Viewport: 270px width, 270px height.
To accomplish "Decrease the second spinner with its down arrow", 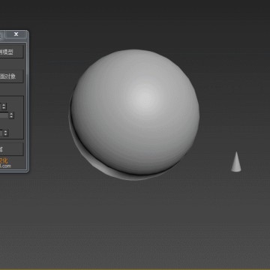I will pyautogui.click(x=11, y=117).
